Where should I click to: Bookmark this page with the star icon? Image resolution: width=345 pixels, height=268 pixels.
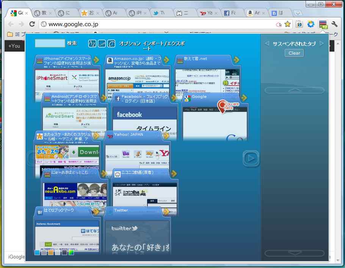pyautogui.click(x=287, y=24)
